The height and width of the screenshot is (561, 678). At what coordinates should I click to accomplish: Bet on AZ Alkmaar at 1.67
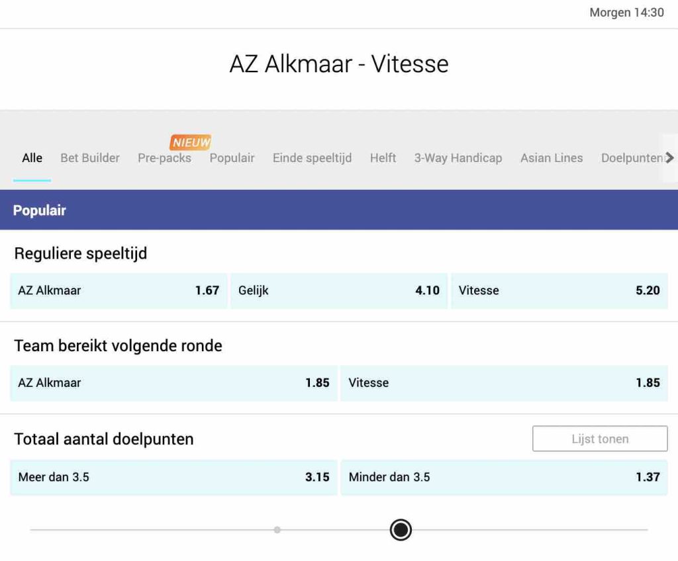point(119,290)
